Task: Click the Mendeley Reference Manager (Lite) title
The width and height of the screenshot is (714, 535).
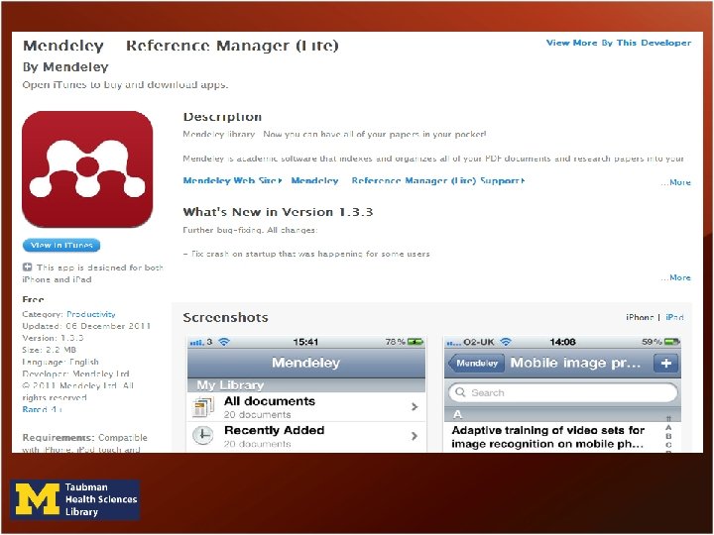Action: tap(180, 46)
